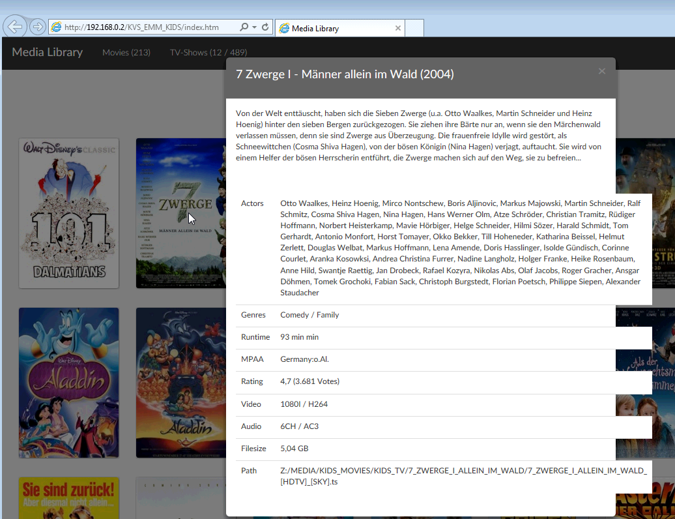Open the Movies (213) menu item
Image resolution: width=675 pixels, height=519 pixels.
point(126,53)
